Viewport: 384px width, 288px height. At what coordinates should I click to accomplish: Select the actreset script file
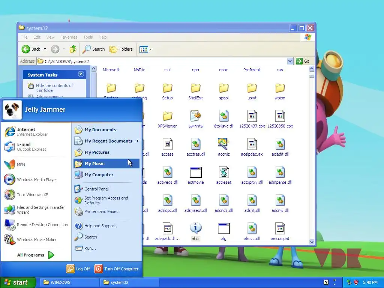[223, 176]
